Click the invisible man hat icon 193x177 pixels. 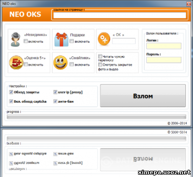point(15,39)
